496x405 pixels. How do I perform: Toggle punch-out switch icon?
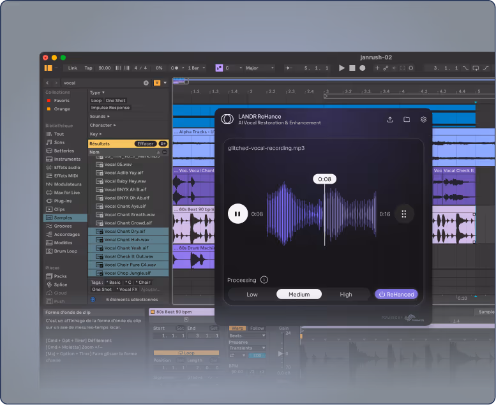click(x=486, y=68)
